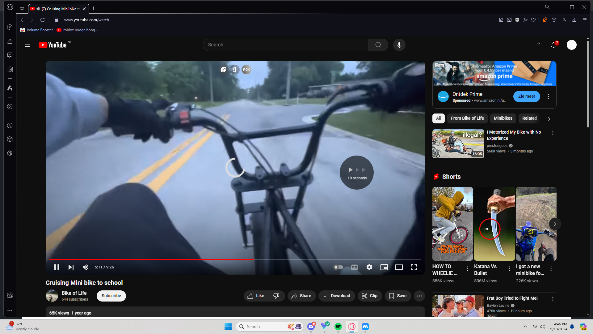Click the Download button under the video

(x=337, y=296)
